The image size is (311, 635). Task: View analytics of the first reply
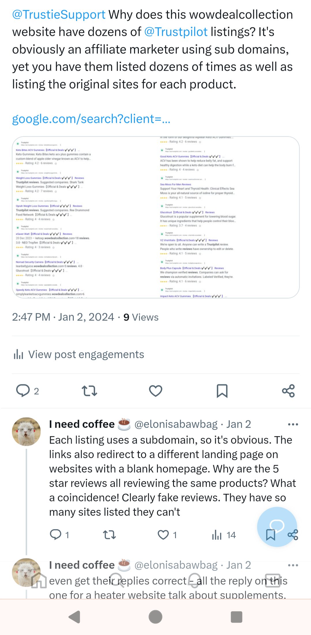(x=217, y=535)
